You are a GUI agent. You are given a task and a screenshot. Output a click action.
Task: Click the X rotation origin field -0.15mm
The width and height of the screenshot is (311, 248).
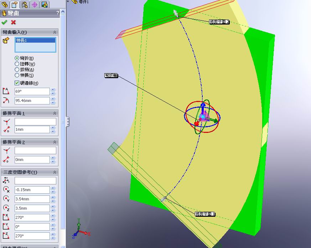click(x=32, y=190)
